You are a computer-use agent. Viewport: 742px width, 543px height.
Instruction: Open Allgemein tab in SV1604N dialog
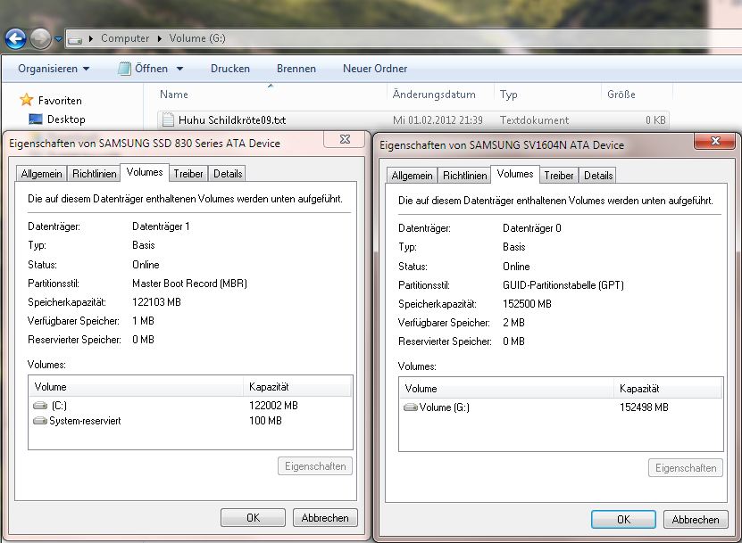point(413,176)
